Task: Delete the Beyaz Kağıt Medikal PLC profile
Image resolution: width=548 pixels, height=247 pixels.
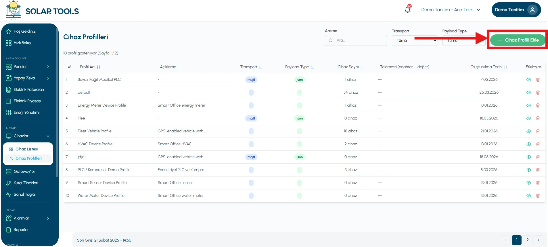Action: 538,80
